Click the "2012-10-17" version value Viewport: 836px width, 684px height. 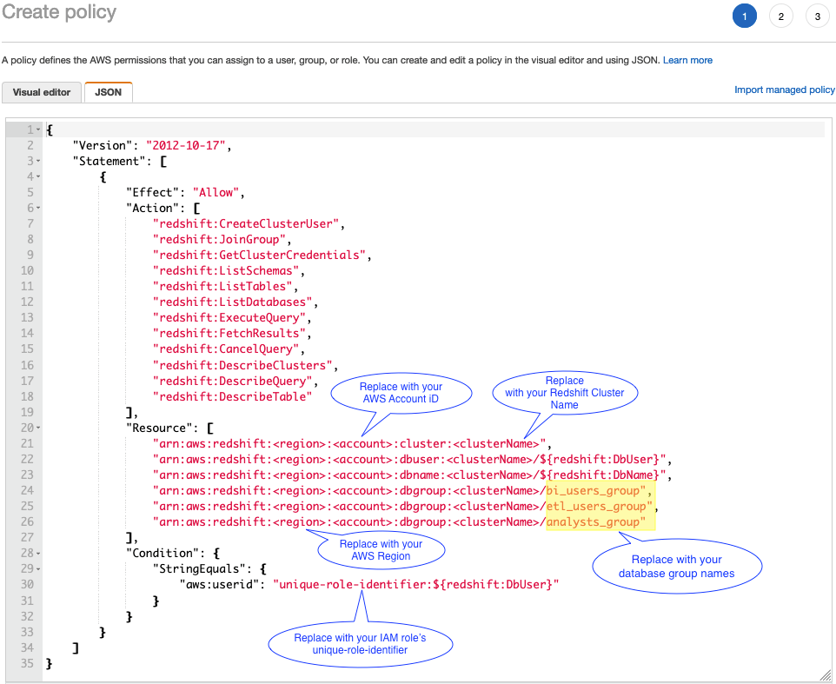[x=186, y=145]
